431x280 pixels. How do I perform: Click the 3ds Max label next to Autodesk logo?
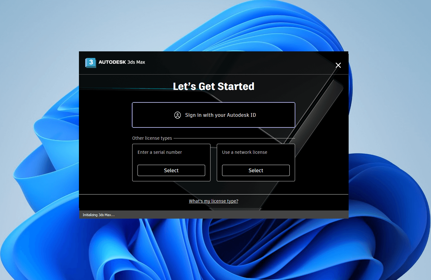(137, 62)
